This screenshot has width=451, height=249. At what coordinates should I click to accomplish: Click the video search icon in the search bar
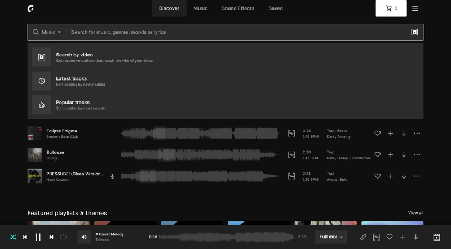click(x=414, y=32)
